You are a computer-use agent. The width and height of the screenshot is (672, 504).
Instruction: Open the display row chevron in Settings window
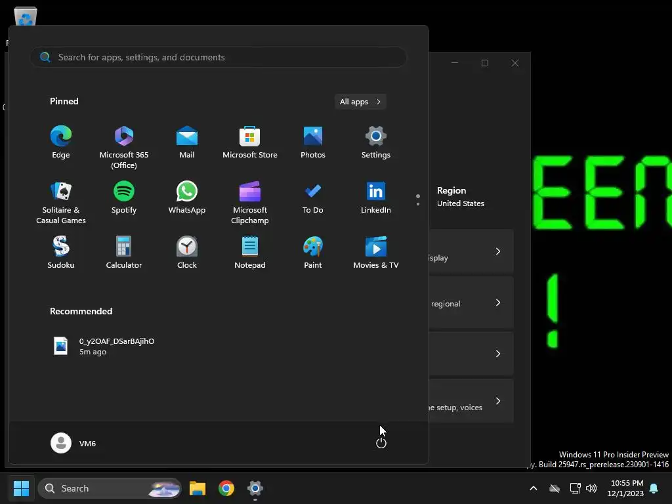498,251
